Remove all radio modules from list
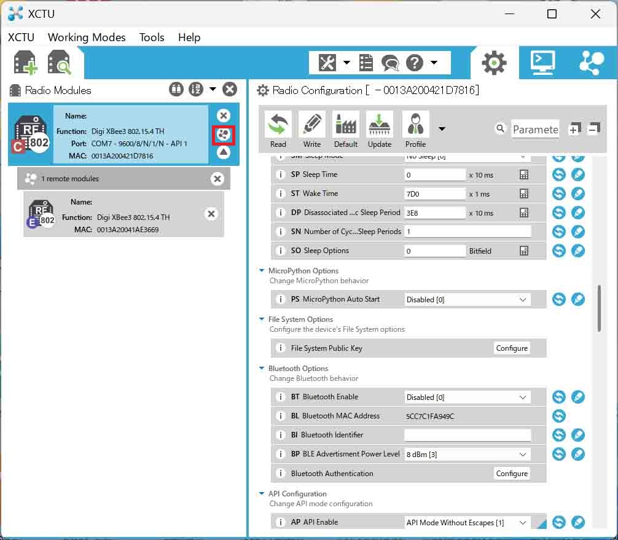 (x=230, y=90)
